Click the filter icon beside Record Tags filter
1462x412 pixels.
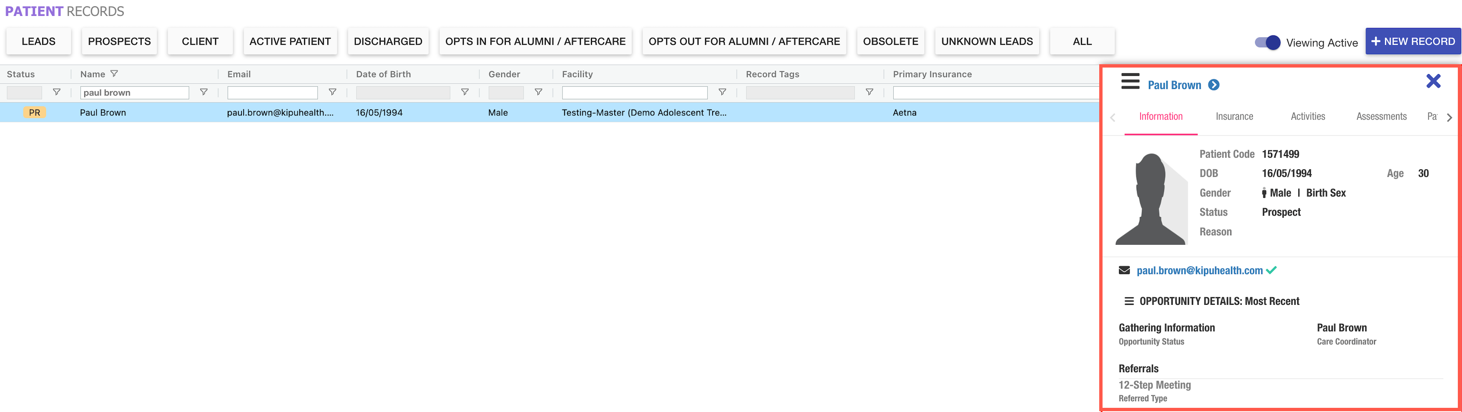pos(869,92)
